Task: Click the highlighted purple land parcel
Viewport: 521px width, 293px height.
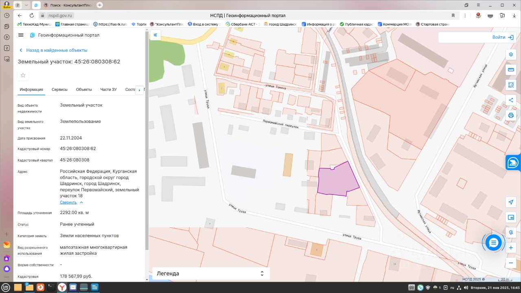Action: [336, 181]
